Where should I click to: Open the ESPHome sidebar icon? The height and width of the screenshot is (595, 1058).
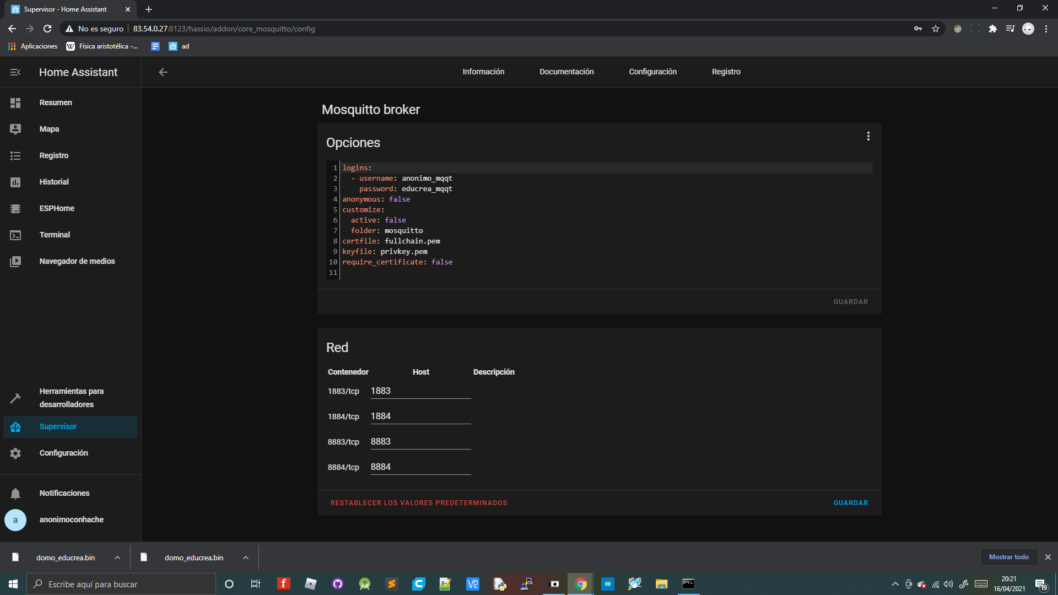click(x=15, y=209)
